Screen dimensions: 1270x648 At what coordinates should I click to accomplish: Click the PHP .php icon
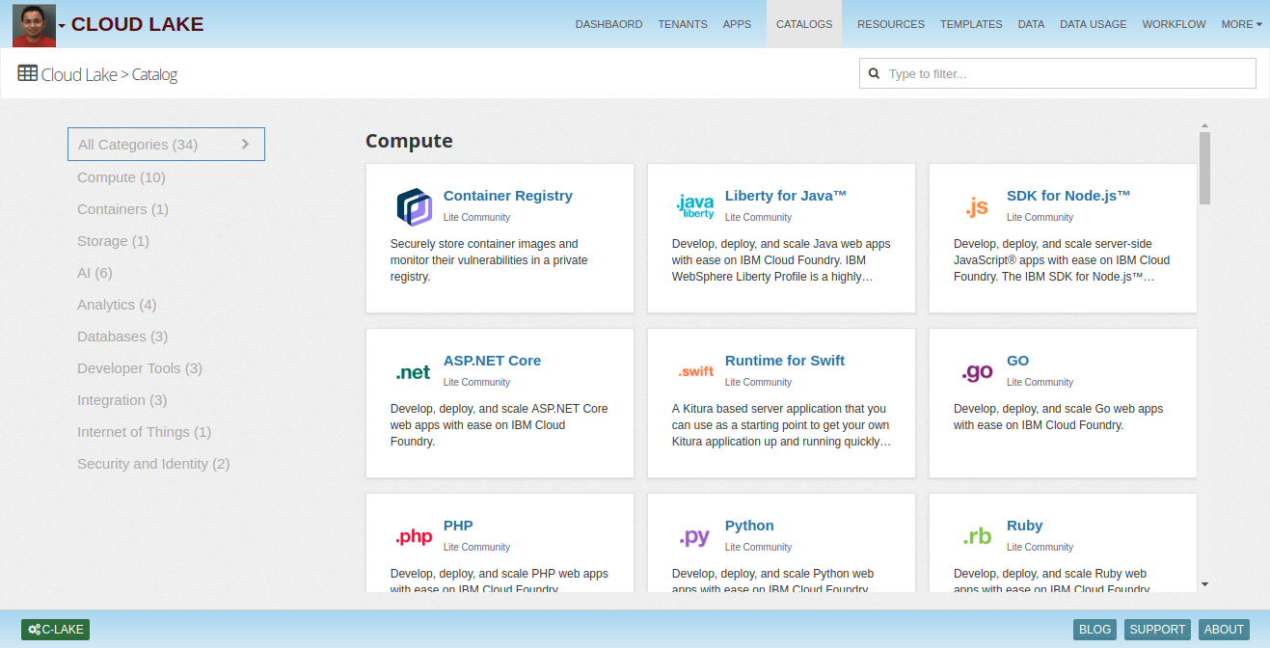tap(414, 537)
